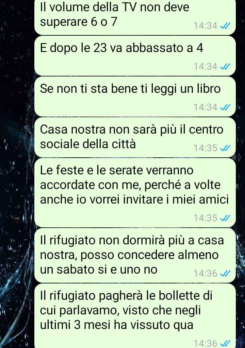Click the 14:34 timestamp under 'leggi un libro'
This screenshot has width=245, height=348.
point(205,107)
